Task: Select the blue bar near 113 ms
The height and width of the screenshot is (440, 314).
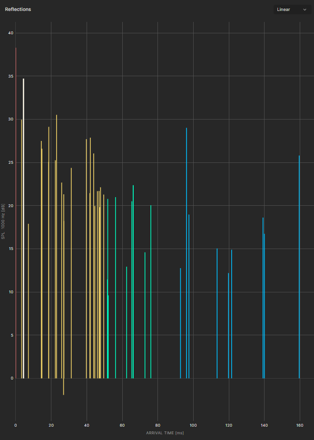Action: [x=217, y=314]
